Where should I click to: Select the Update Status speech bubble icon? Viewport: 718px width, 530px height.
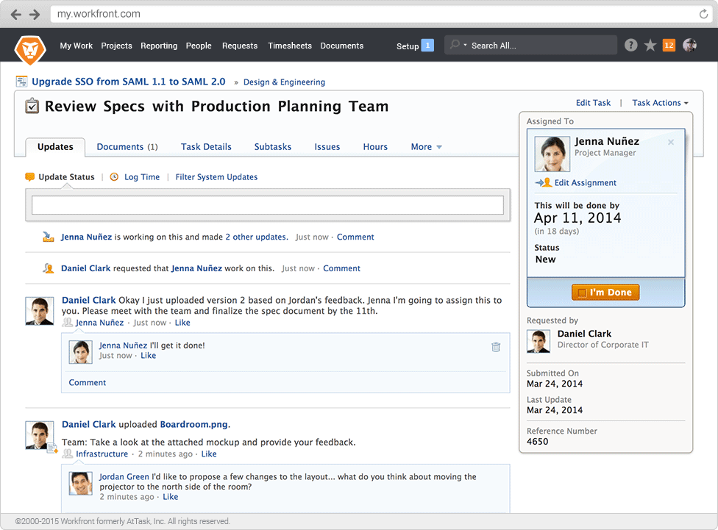[30, 177]
